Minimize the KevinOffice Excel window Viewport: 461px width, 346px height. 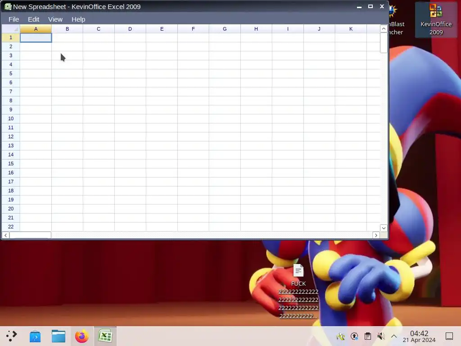pos(359,6)
